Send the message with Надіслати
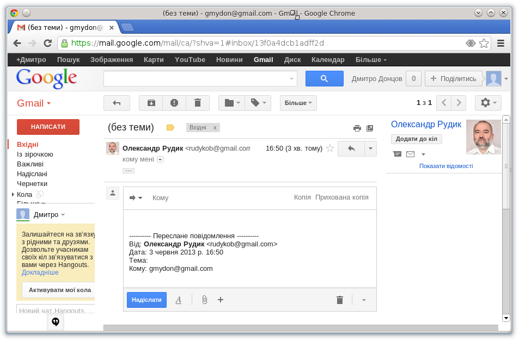 146,300
